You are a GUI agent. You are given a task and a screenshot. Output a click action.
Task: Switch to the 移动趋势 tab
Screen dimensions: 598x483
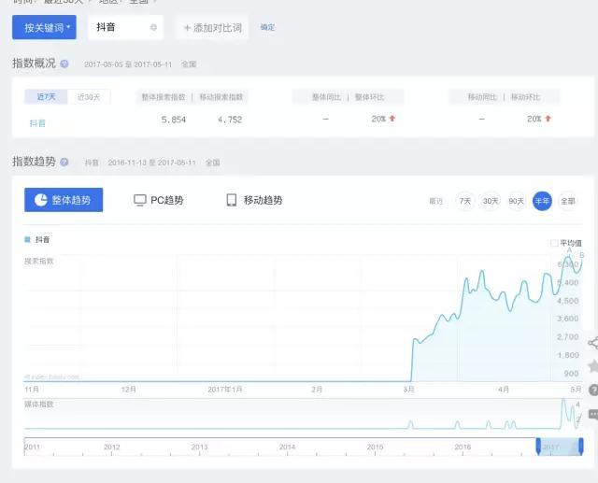pyautogui.click(x=254, y=200)
